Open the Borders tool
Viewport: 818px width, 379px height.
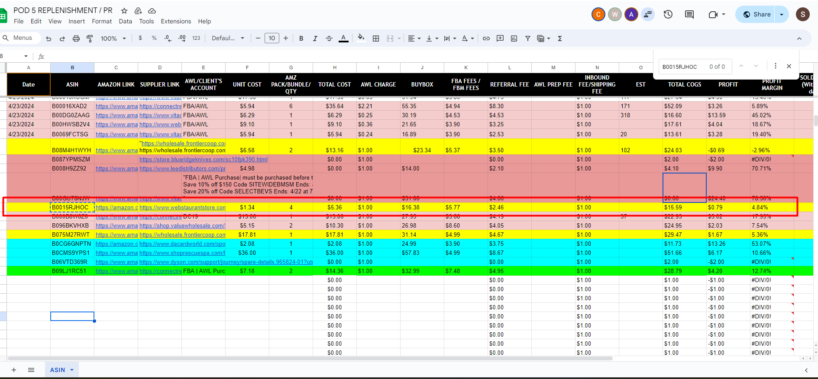376,39
